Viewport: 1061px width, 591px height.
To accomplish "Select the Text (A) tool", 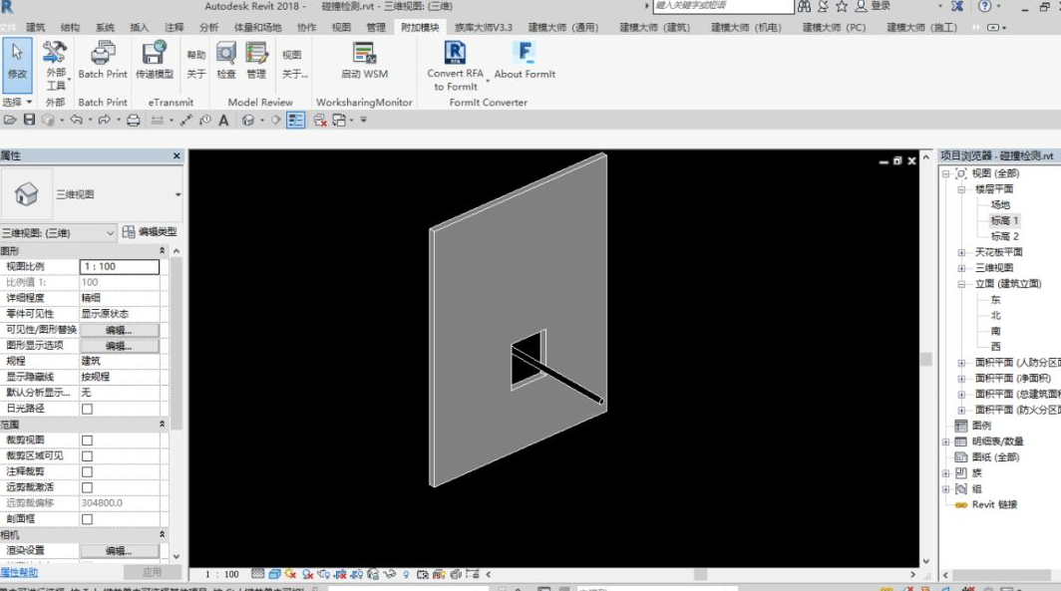I will pyautogui.click(x=223, y=121).
